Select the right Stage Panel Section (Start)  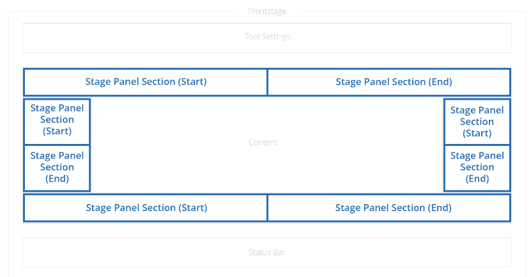click(477, 122)
